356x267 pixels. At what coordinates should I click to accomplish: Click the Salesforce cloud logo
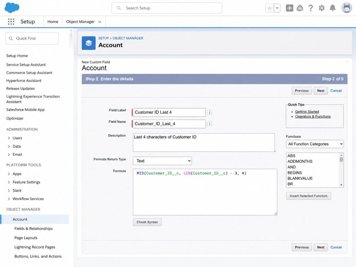click(x=12, y=8)
